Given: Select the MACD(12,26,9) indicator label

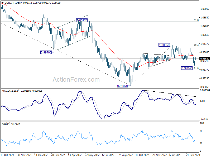Looking at the screenshot, I should 11,91.
